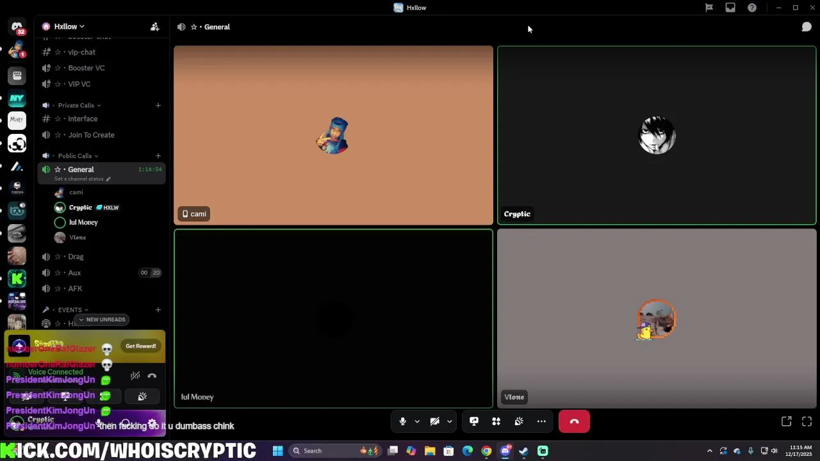Open soundboard button in the voice panel
The height and width of the screenshot is (461, 820).
point(142,397)
